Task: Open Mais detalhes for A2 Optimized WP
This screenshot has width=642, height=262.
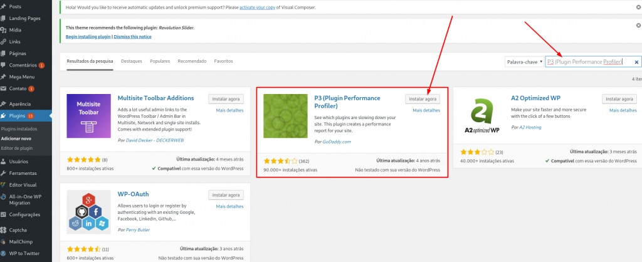Action: (x=623, y=110)
